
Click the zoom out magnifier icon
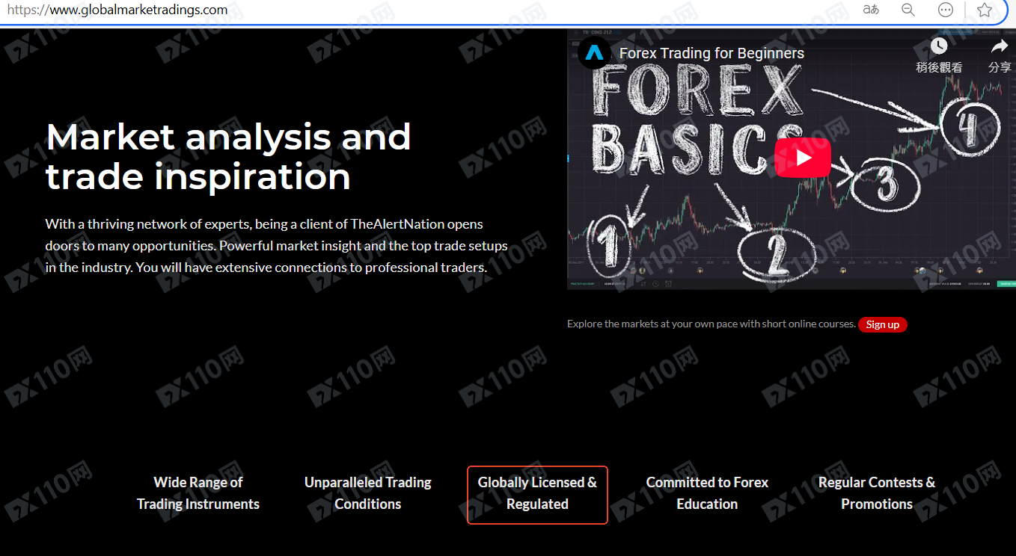(908, 10)
